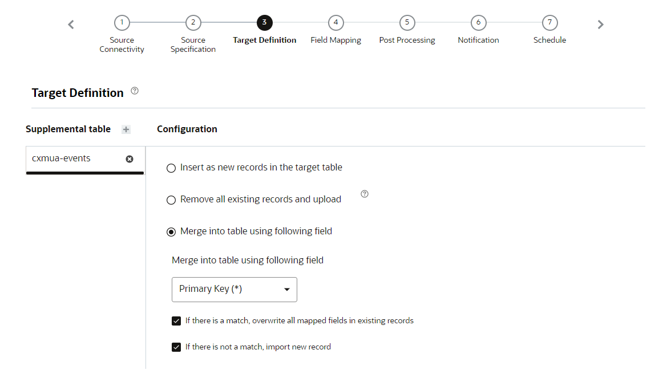Click step 3 Target Definition circle
Screen dimensions: 671x370
click(x=264, y=23)
